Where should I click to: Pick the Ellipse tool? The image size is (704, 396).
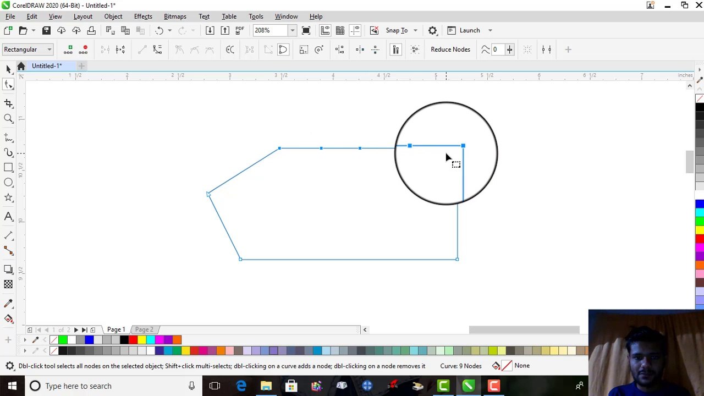pyautogui.click(x=8, y=183)
